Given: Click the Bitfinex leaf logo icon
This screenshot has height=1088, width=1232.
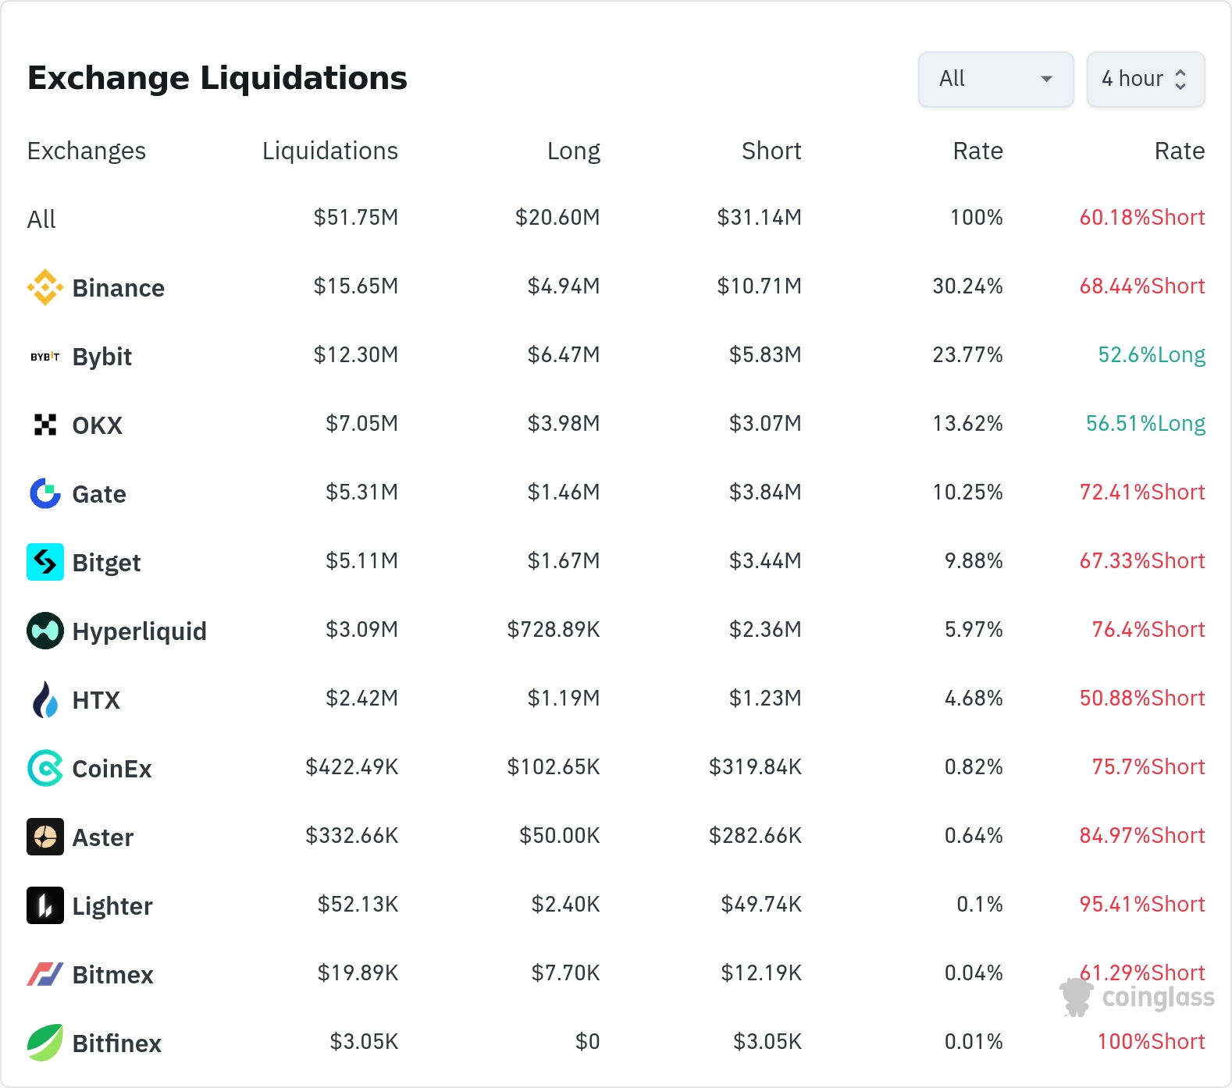Looking at the screenshot, I should (x=45, y=1043).
